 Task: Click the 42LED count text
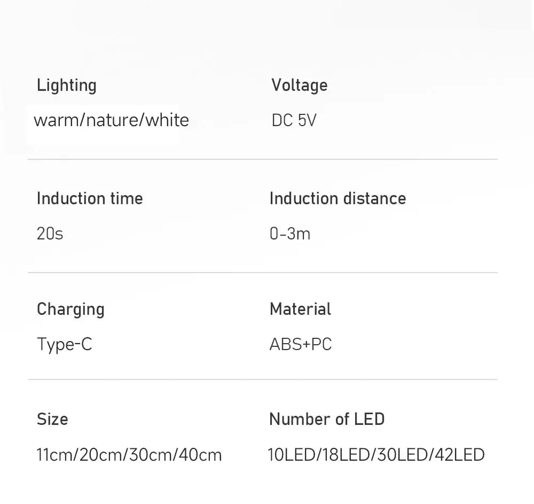[460, 455]
